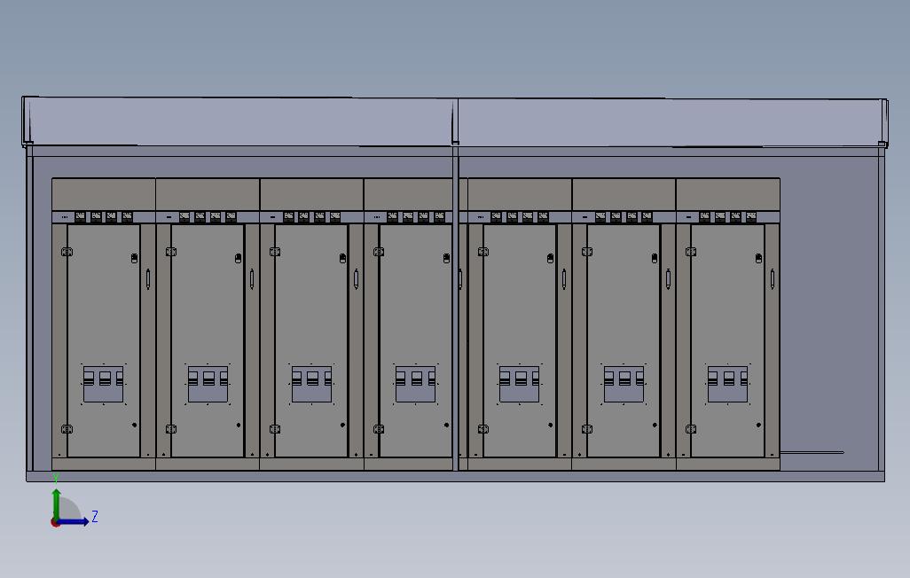Select the door handle of the leftmost cabinet
910x578 pixels.
[x=148, y=279]
